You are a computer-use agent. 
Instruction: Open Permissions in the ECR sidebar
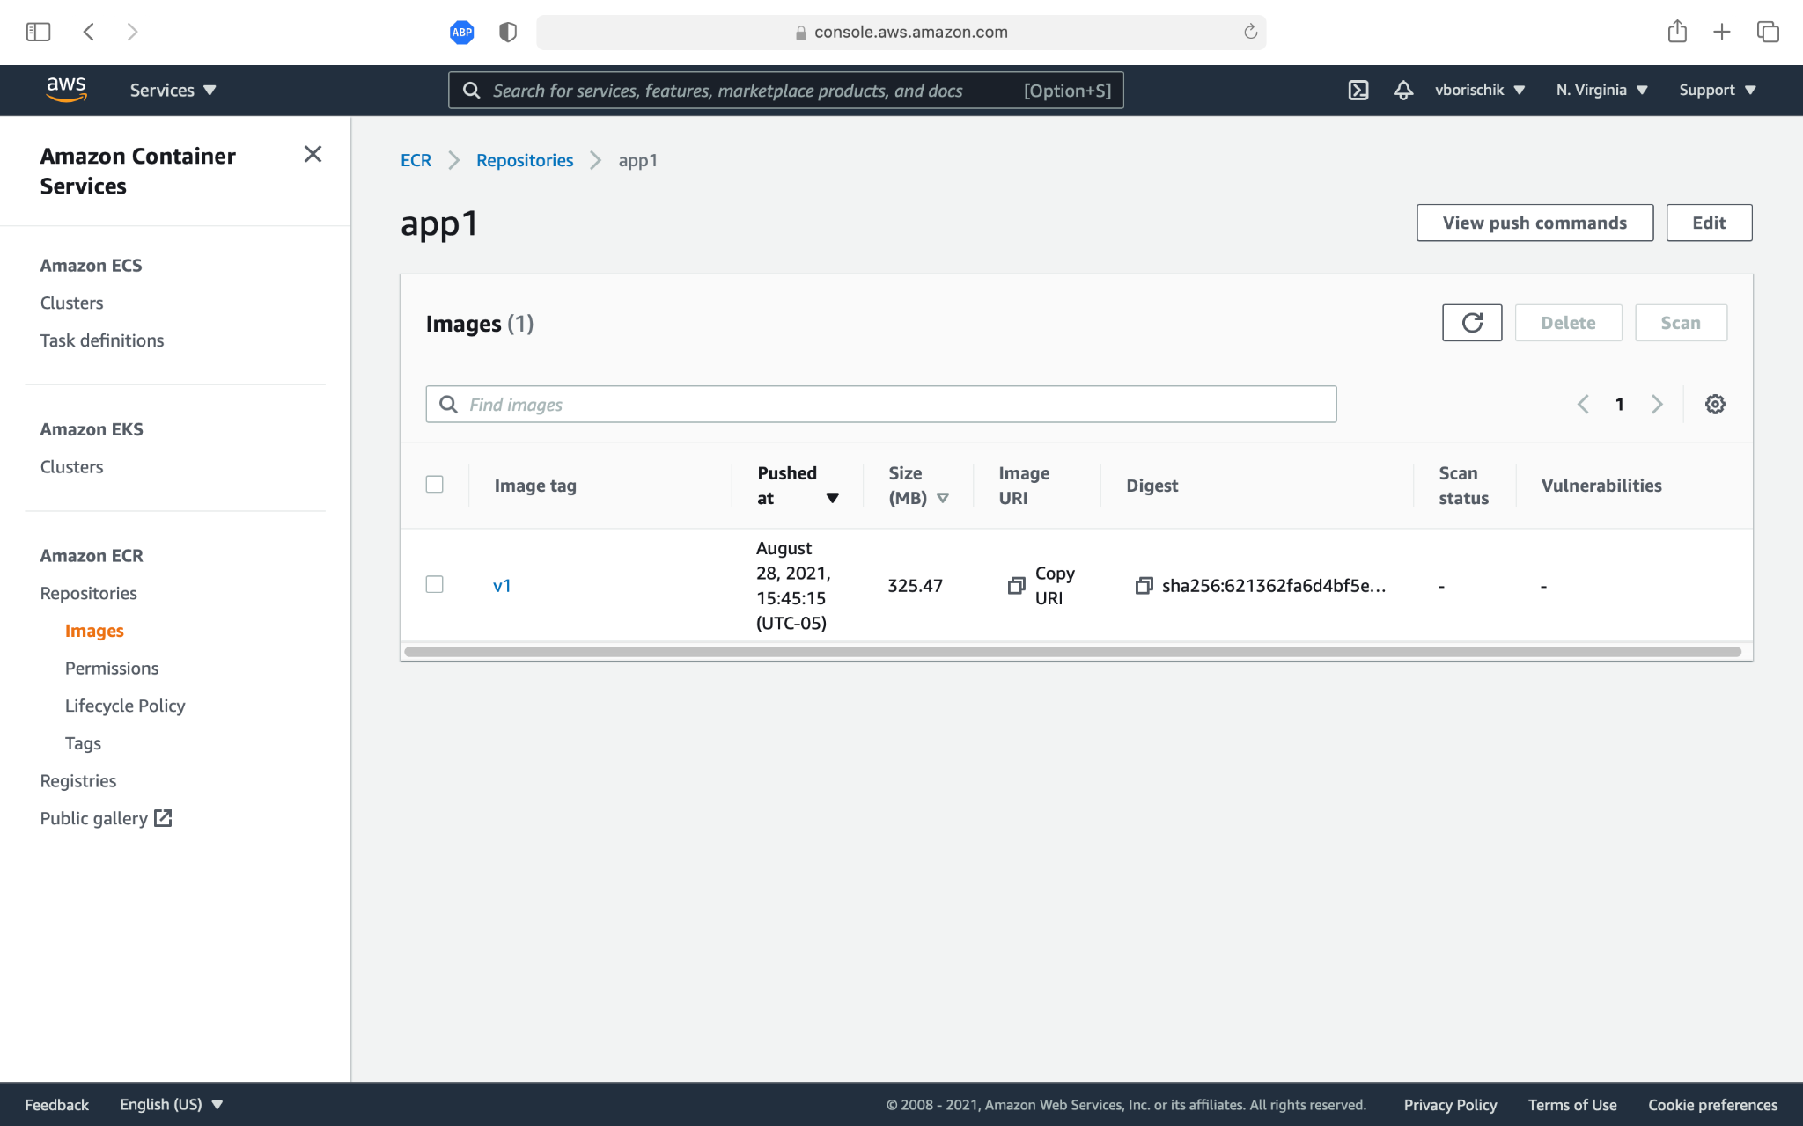click(112, 669)
